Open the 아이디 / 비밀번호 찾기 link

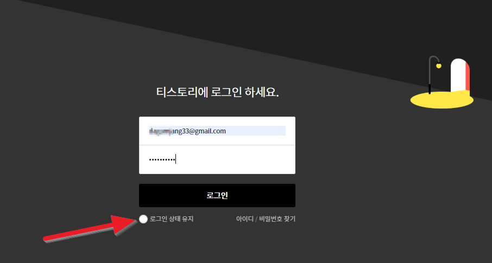pos(266,219)
